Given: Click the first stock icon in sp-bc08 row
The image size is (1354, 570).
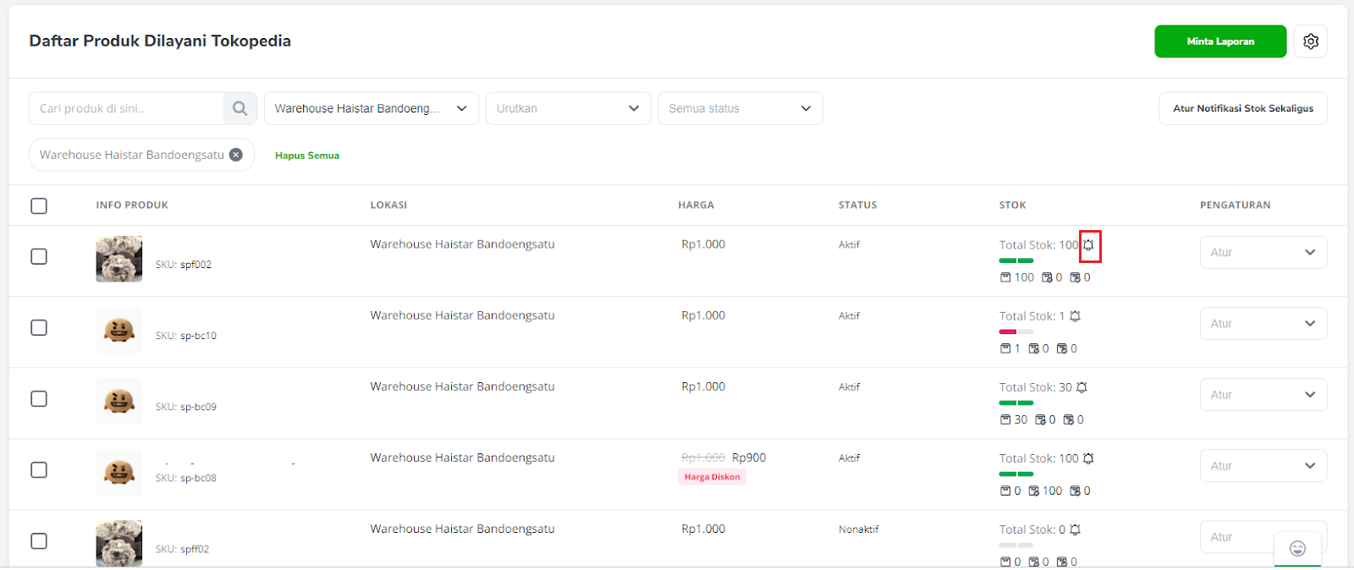Looking at the screenshot, I should click(1005, 491).
